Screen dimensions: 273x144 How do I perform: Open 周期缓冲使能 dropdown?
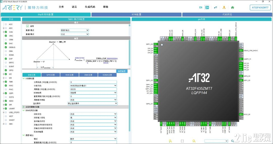coord(93,100)
